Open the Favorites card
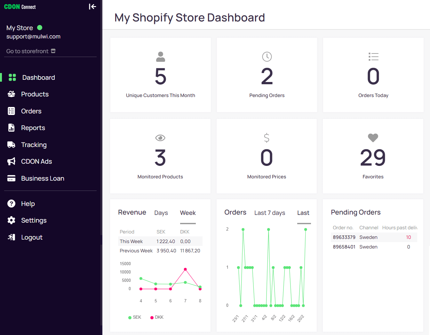Screen dimensions: 430x335 coord(373,156)
